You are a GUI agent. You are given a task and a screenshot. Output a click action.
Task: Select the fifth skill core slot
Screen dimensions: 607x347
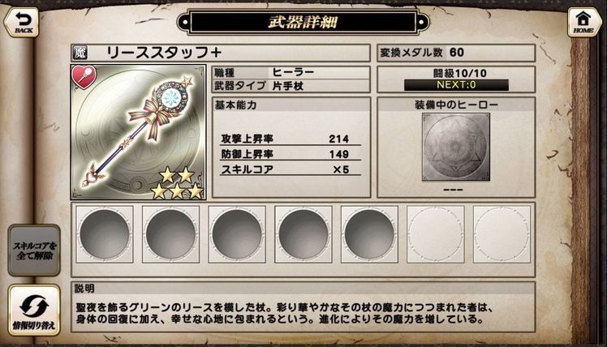pos(369,234)
